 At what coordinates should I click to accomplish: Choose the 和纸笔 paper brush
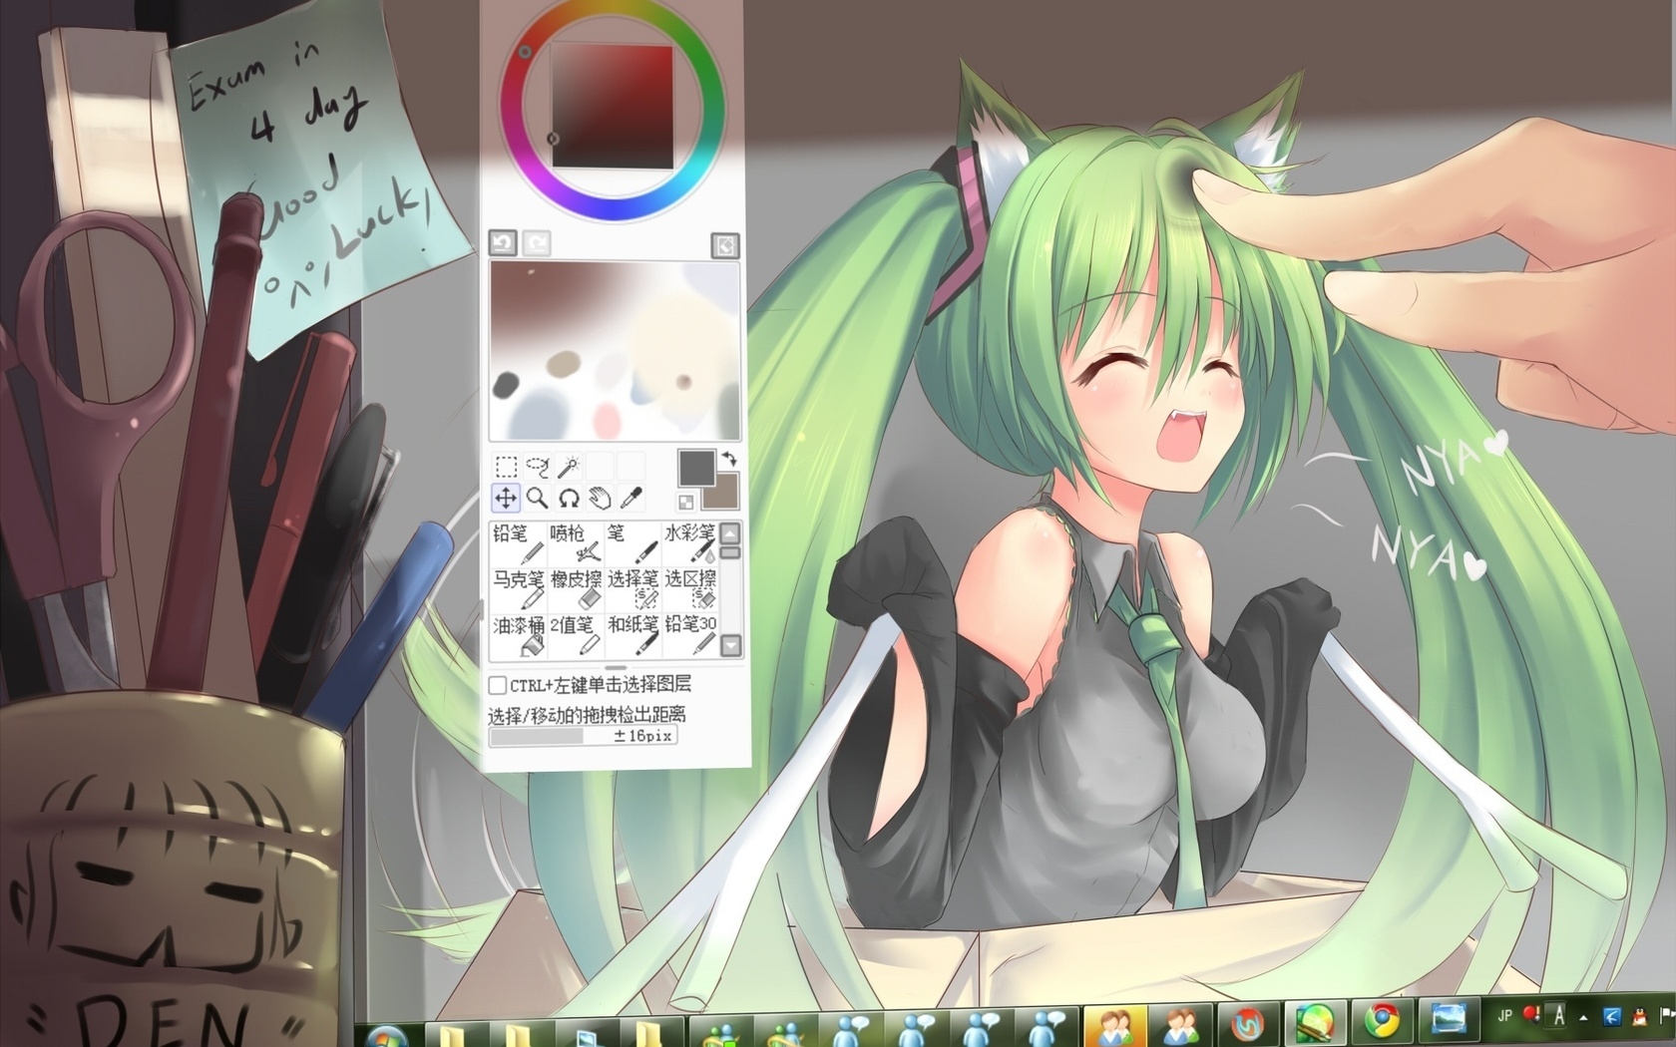pyautogui.click(x=632, y=635)
